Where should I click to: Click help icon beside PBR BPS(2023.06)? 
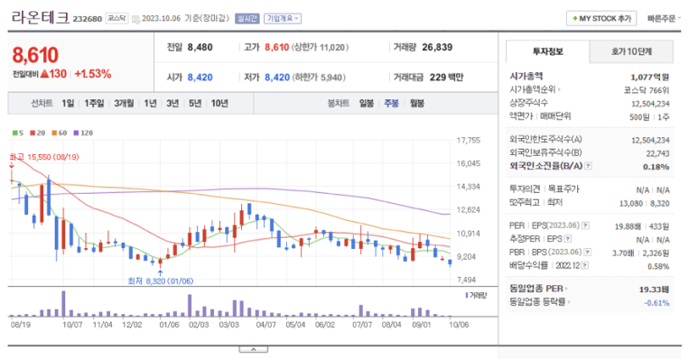[588, 253]
